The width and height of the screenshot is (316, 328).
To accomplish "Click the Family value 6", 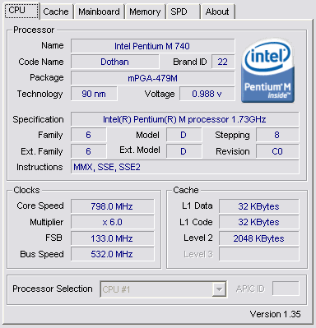I will [x=89, y=135].
